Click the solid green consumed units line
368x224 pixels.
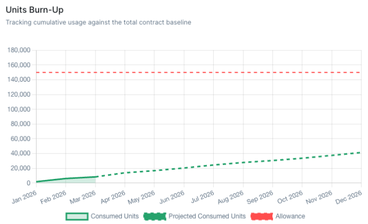click(x=66, y=178)
